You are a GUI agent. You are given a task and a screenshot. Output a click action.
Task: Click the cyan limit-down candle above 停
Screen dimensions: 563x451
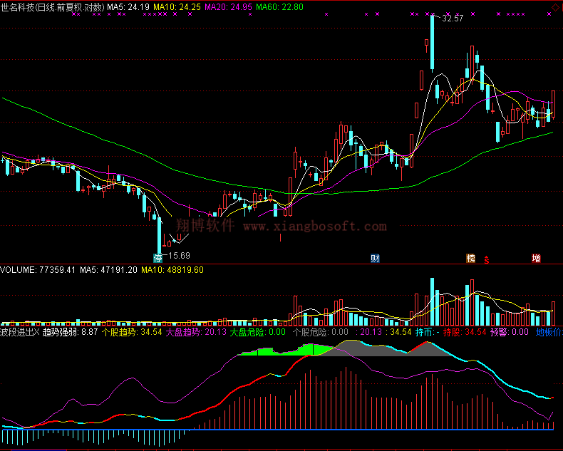pos(160,236)
